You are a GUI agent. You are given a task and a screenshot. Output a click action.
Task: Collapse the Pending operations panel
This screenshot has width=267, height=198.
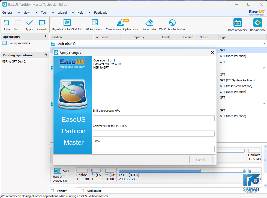(x=46, y=55)
